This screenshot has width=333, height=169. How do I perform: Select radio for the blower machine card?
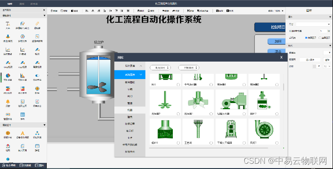(x=244, y=114)
